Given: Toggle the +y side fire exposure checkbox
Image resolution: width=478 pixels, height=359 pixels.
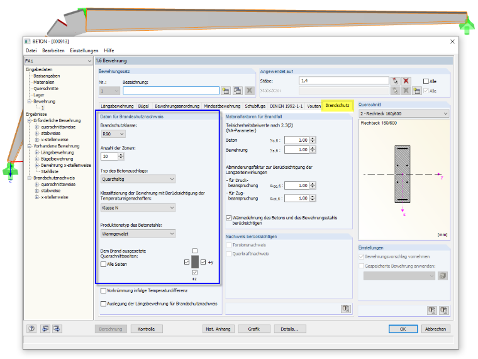Looking at the screenshot, I should coord(203,262).
